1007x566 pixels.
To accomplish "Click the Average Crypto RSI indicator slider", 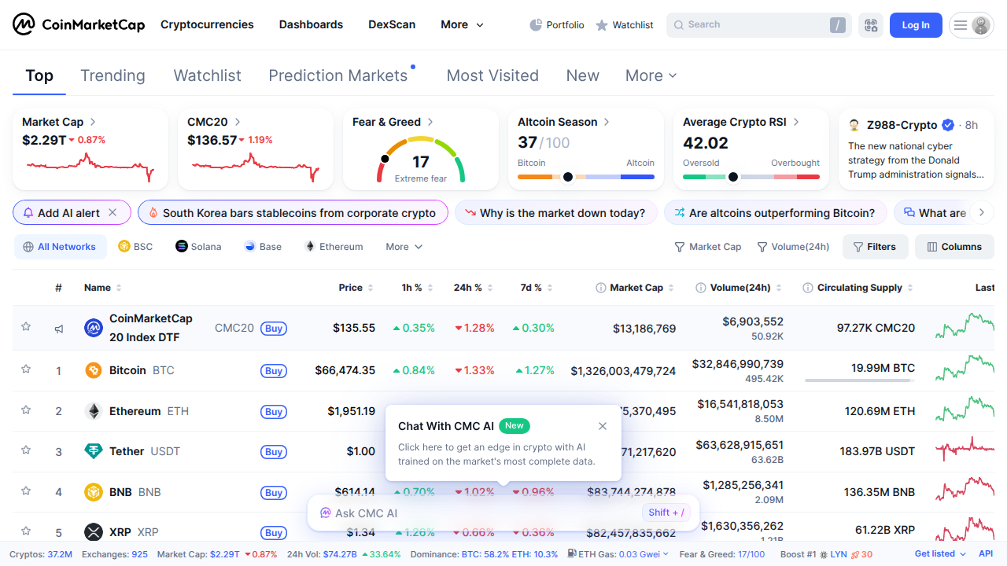I will 733,177.
